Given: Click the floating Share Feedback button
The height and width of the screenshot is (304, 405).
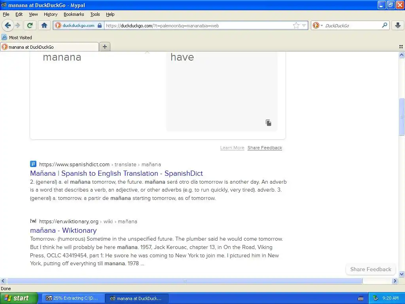Looking at the screenshot, I should click(371, 269).
